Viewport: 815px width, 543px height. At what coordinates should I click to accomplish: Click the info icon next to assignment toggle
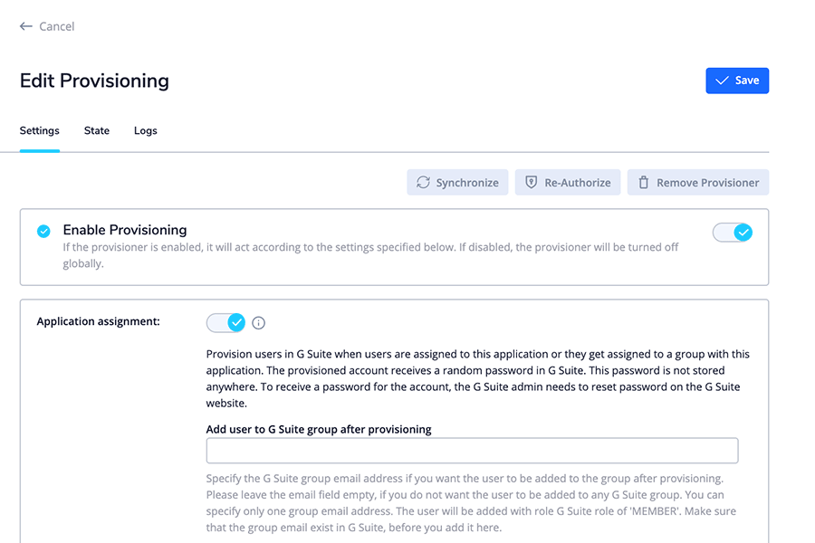coord(259,323)
